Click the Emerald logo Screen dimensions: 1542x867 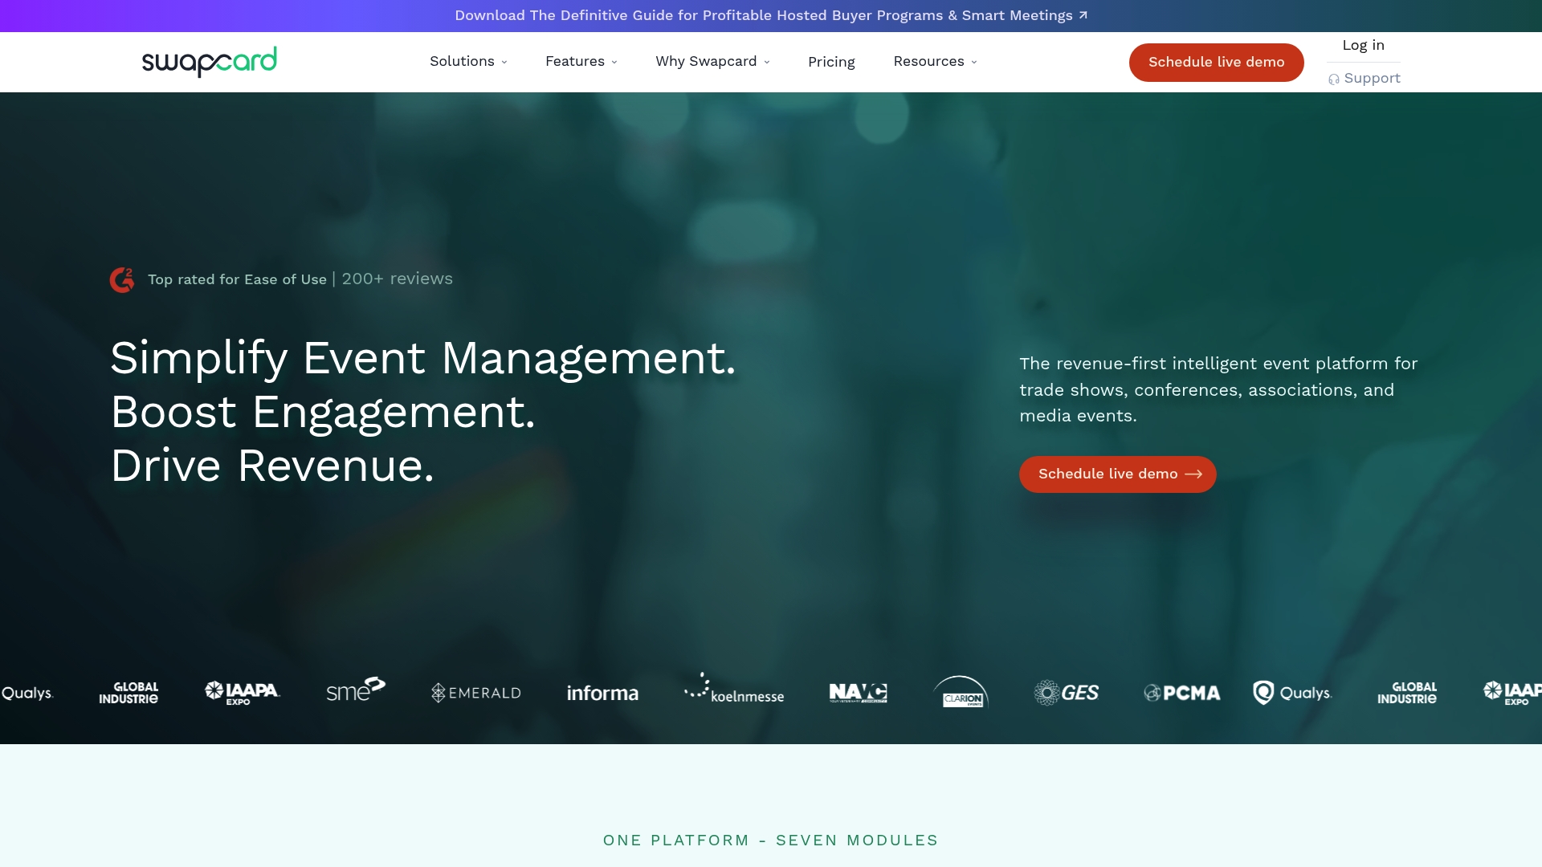click(476, 693)
